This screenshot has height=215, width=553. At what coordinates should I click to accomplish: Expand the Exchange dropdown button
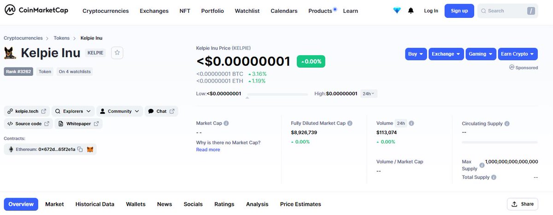point(446,54)
